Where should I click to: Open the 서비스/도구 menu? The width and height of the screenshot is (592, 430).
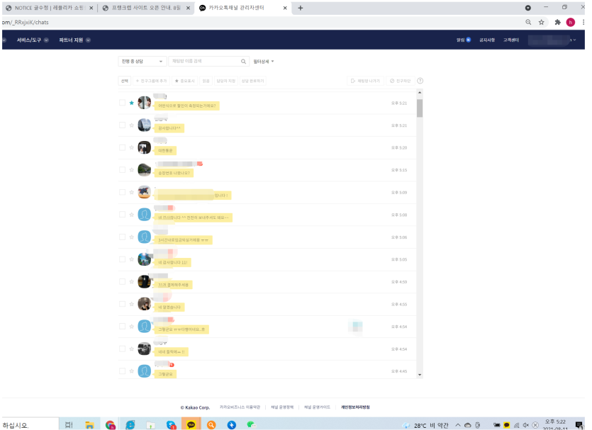tap(28, 40)
